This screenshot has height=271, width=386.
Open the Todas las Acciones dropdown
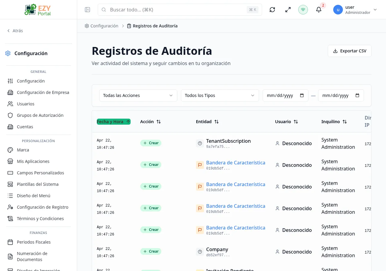coord(138,95)
